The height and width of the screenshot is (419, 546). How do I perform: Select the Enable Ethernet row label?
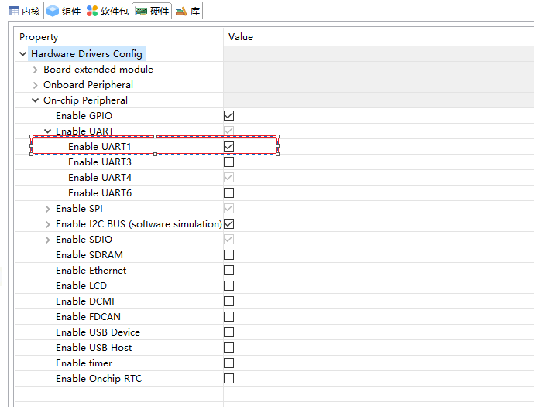click(x=91, y=271)
